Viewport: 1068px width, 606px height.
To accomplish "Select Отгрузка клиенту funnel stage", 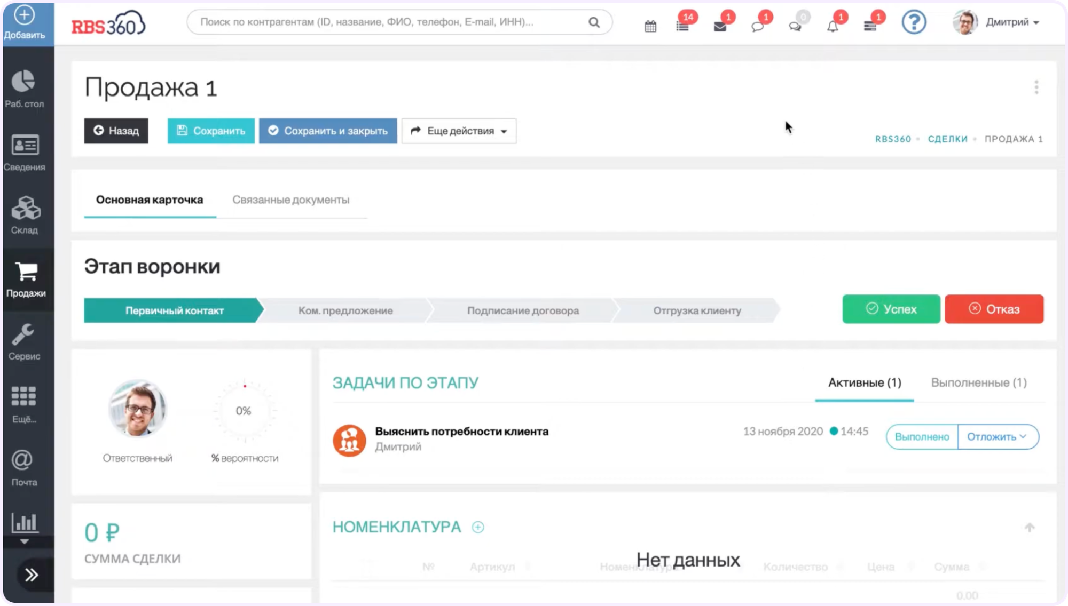I will [x=697, y=310].
